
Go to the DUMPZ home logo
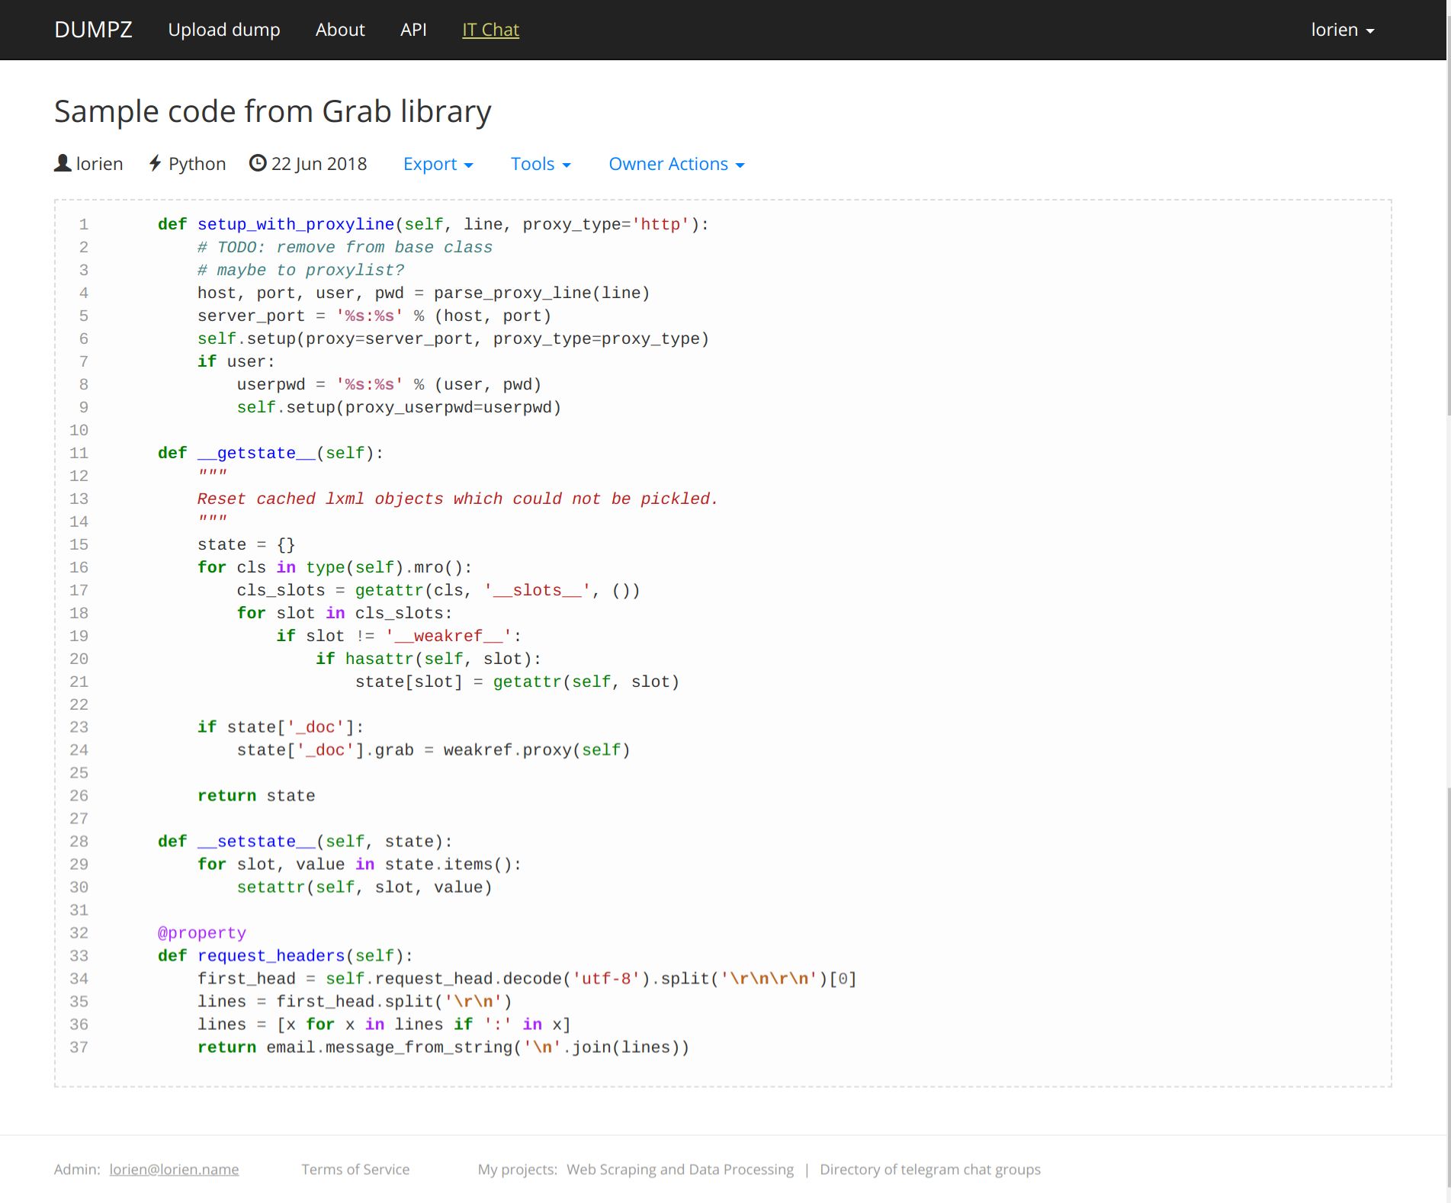93,30
